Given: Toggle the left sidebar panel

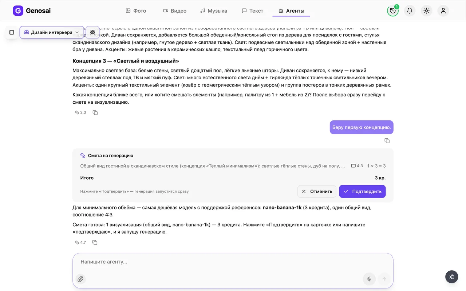Looking at the screenshot, I should click(x=12, y=32).
